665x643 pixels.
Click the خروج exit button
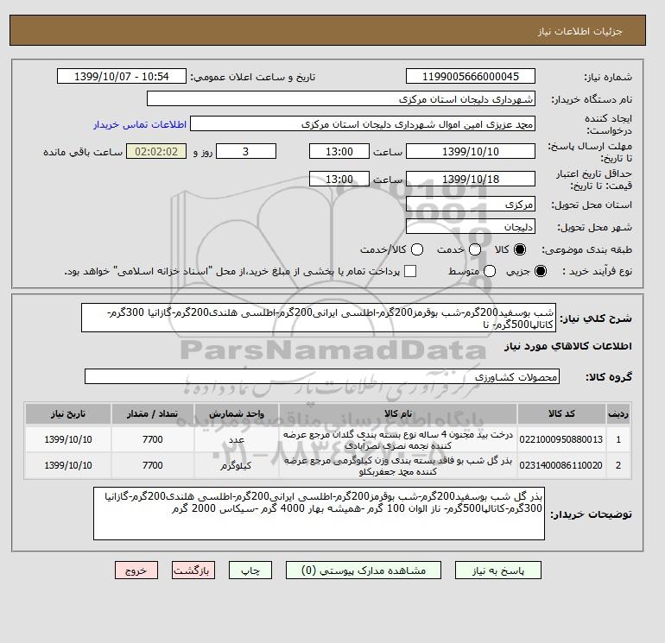click(136, 571)
